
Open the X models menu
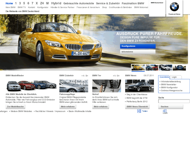click(x=37, y=3)
